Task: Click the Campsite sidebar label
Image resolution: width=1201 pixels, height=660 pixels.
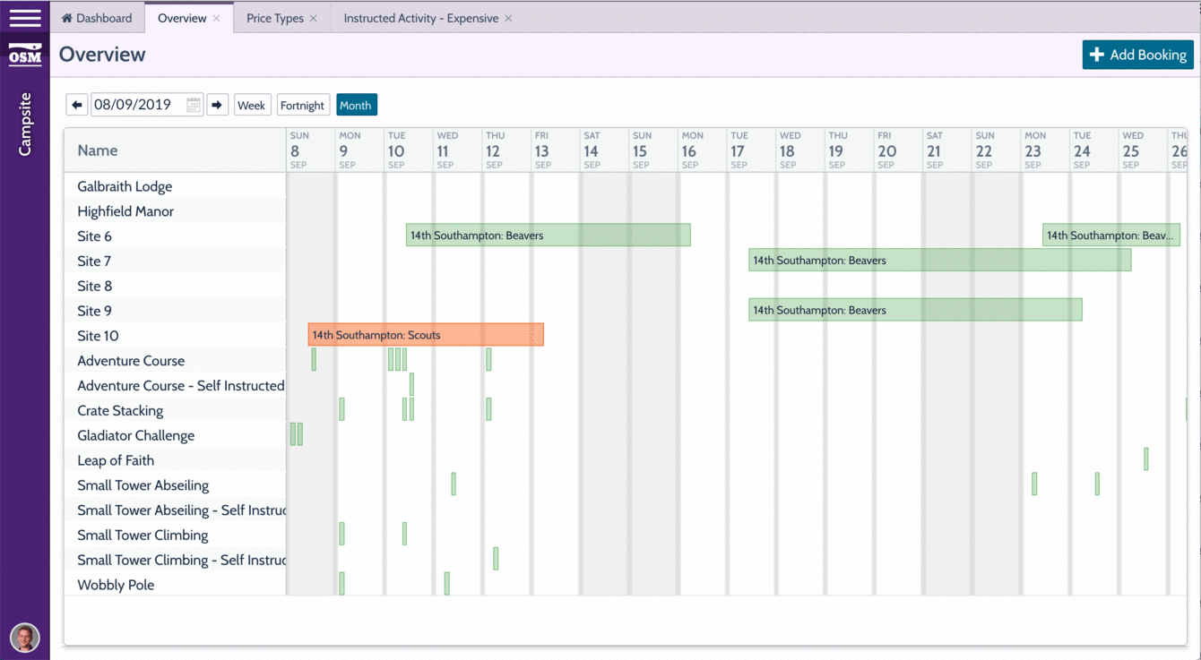Action: coord(25,124)
